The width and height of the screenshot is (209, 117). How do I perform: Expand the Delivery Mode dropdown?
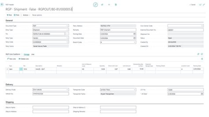click(67, 90)
